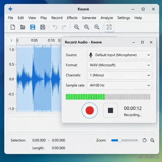162x162 pixels.
Task: Minimize the Record Audio dialog
Action: tap(134, 42)
